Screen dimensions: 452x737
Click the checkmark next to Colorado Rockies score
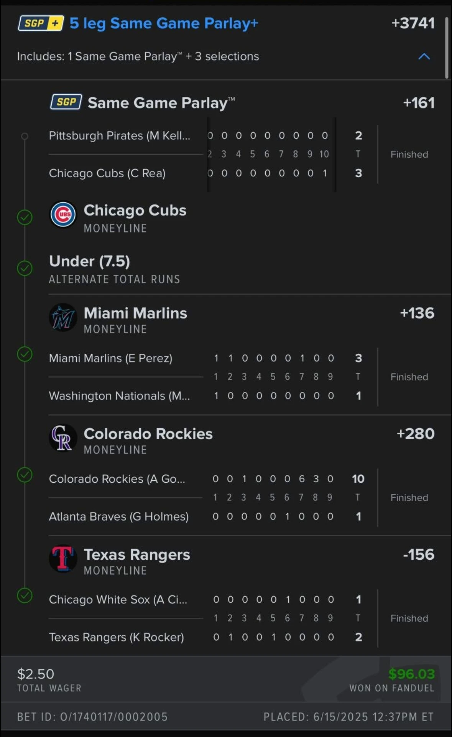coord(25,475)
